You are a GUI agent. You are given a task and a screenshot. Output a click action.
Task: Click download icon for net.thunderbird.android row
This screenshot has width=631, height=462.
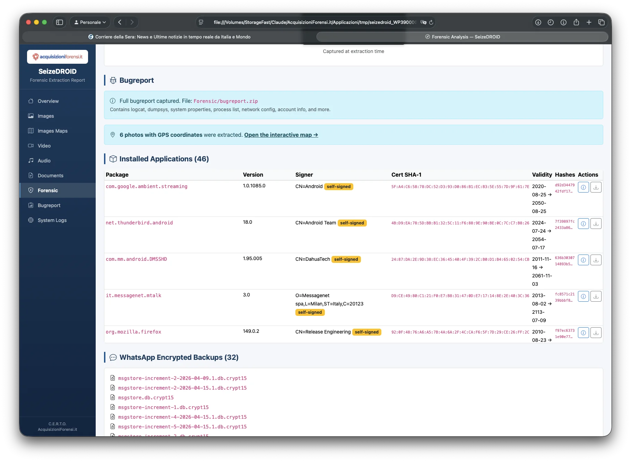click(596, 224)
